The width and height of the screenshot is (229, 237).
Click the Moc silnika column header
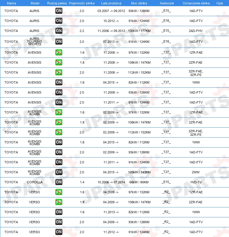139,3
